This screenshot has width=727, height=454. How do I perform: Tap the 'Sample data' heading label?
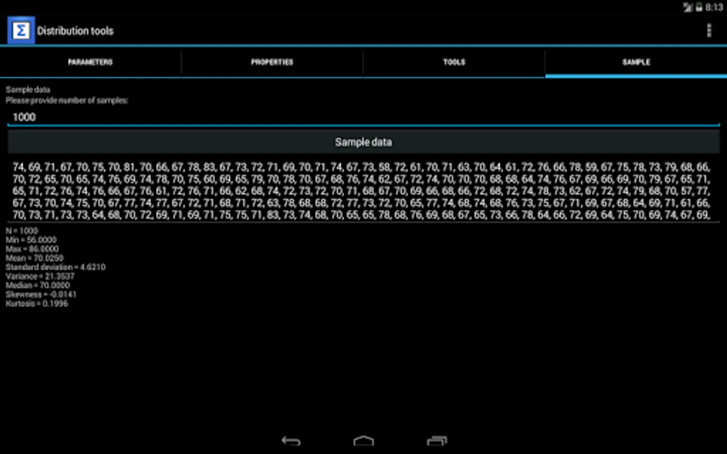pos(28,89)
